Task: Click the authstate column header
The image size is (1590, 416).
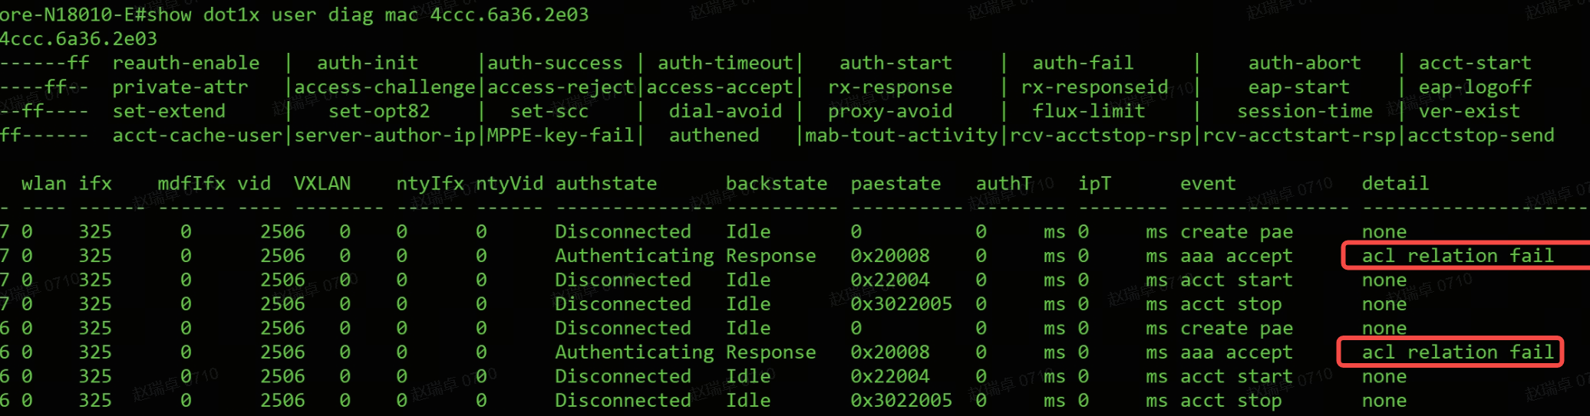Action: click(x=605, y=184)
